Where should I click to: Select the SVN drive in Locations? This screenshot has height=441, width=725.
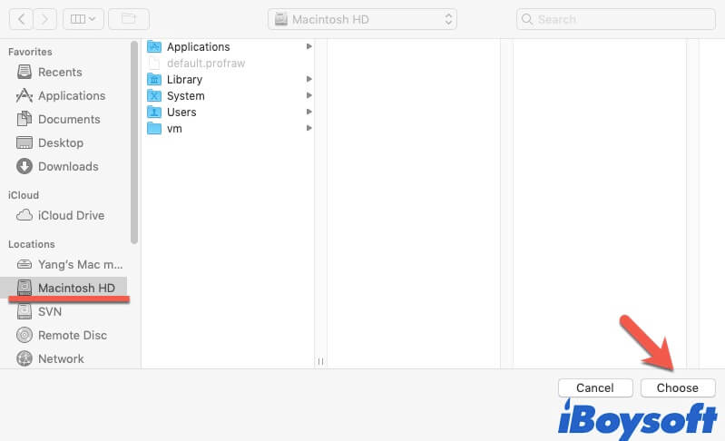tap(50, 312)
